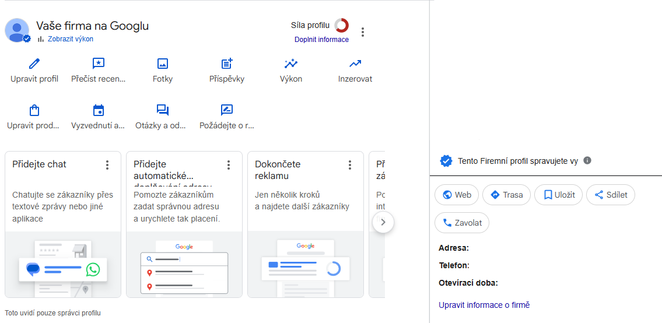Click the Vyzvednutí calendar icon

tap(99, 110)
